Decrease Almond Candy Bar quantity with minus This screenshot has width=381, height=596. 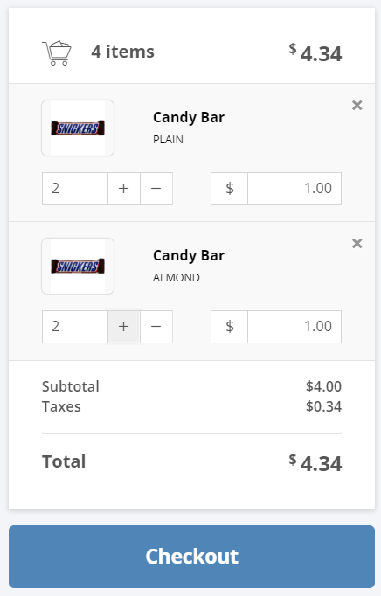(x=156, y=327)
